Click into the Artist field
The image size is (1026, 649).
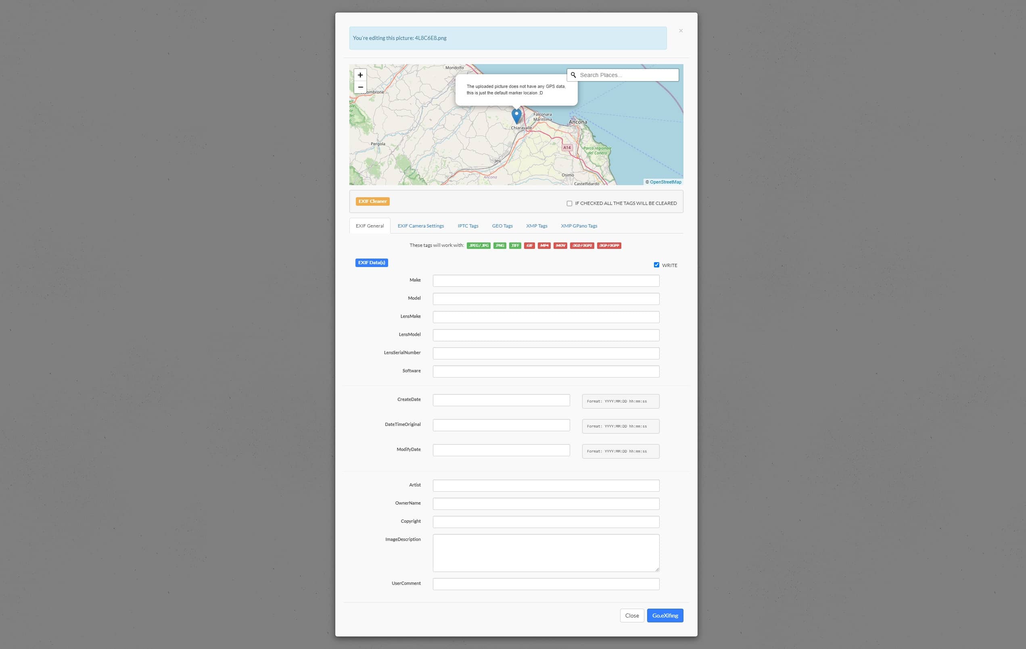[546, 486]
